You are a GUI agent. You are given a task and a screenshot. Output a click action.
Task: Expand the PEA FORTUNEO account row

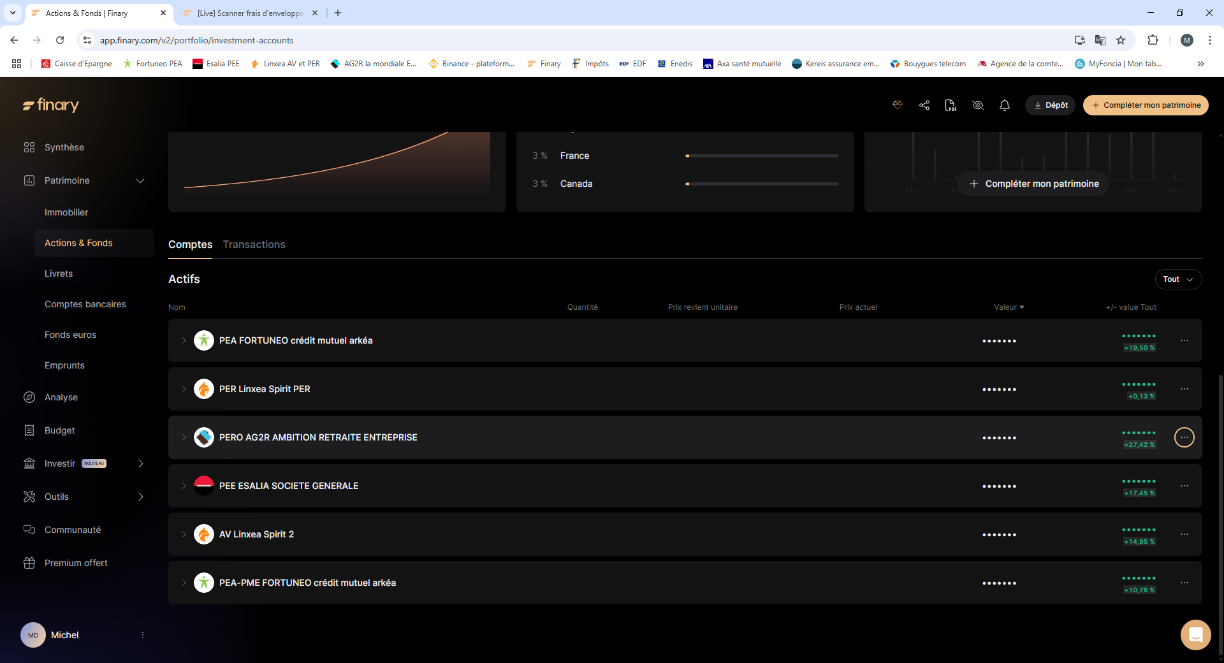pyautogui.click(x=184, y=340)
